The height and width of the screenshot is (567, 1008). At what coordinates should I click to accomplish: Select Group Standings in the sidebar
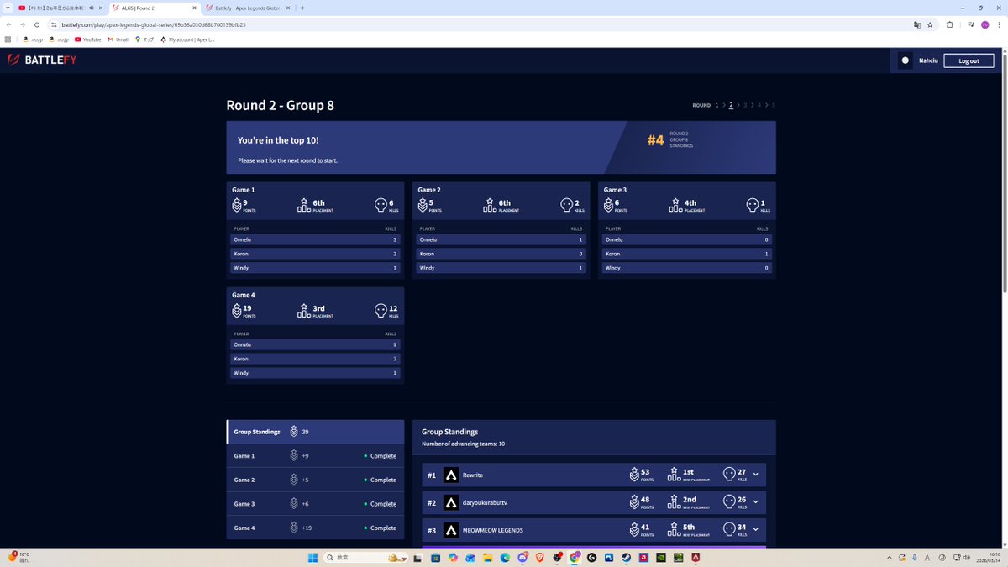tap(315, 432)
